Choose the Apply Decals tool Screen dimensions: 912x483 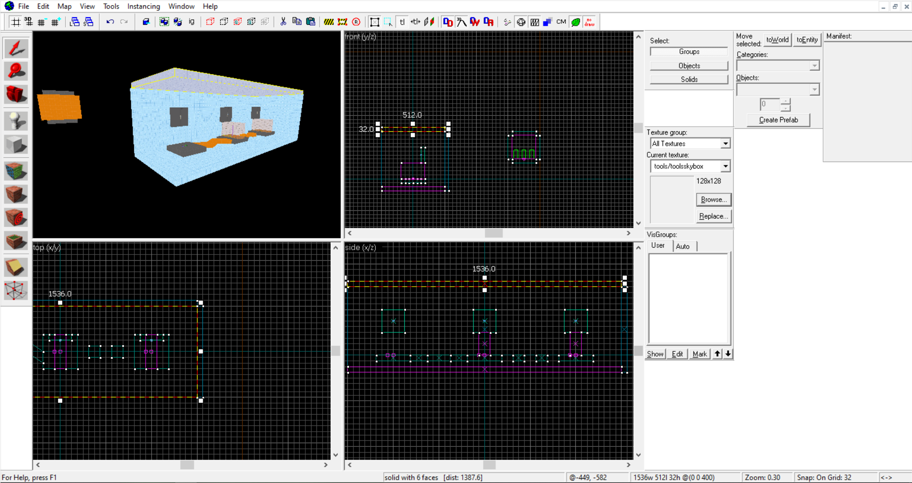click(x=16, y=218)
